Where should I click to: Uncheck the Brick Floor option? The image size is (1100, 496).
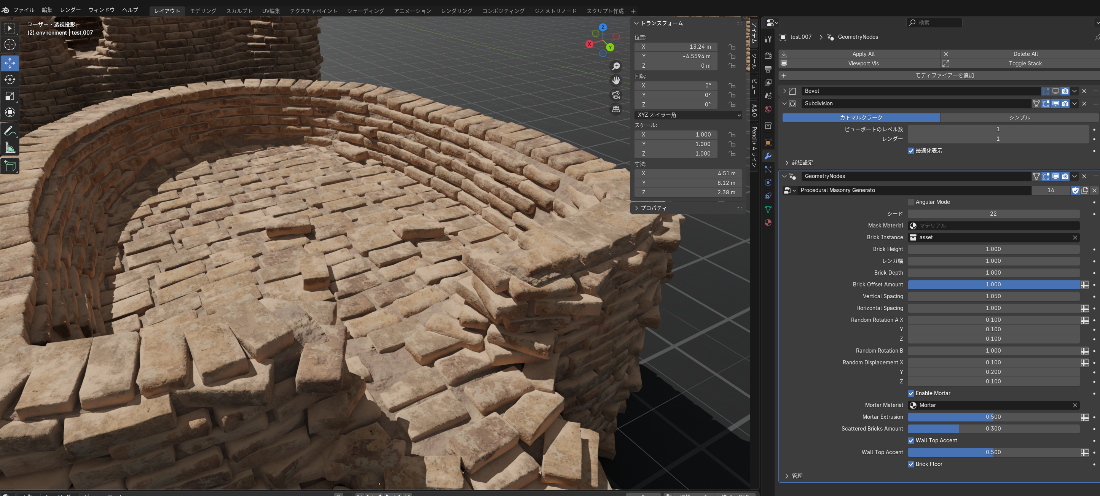(x=911, y=464)
